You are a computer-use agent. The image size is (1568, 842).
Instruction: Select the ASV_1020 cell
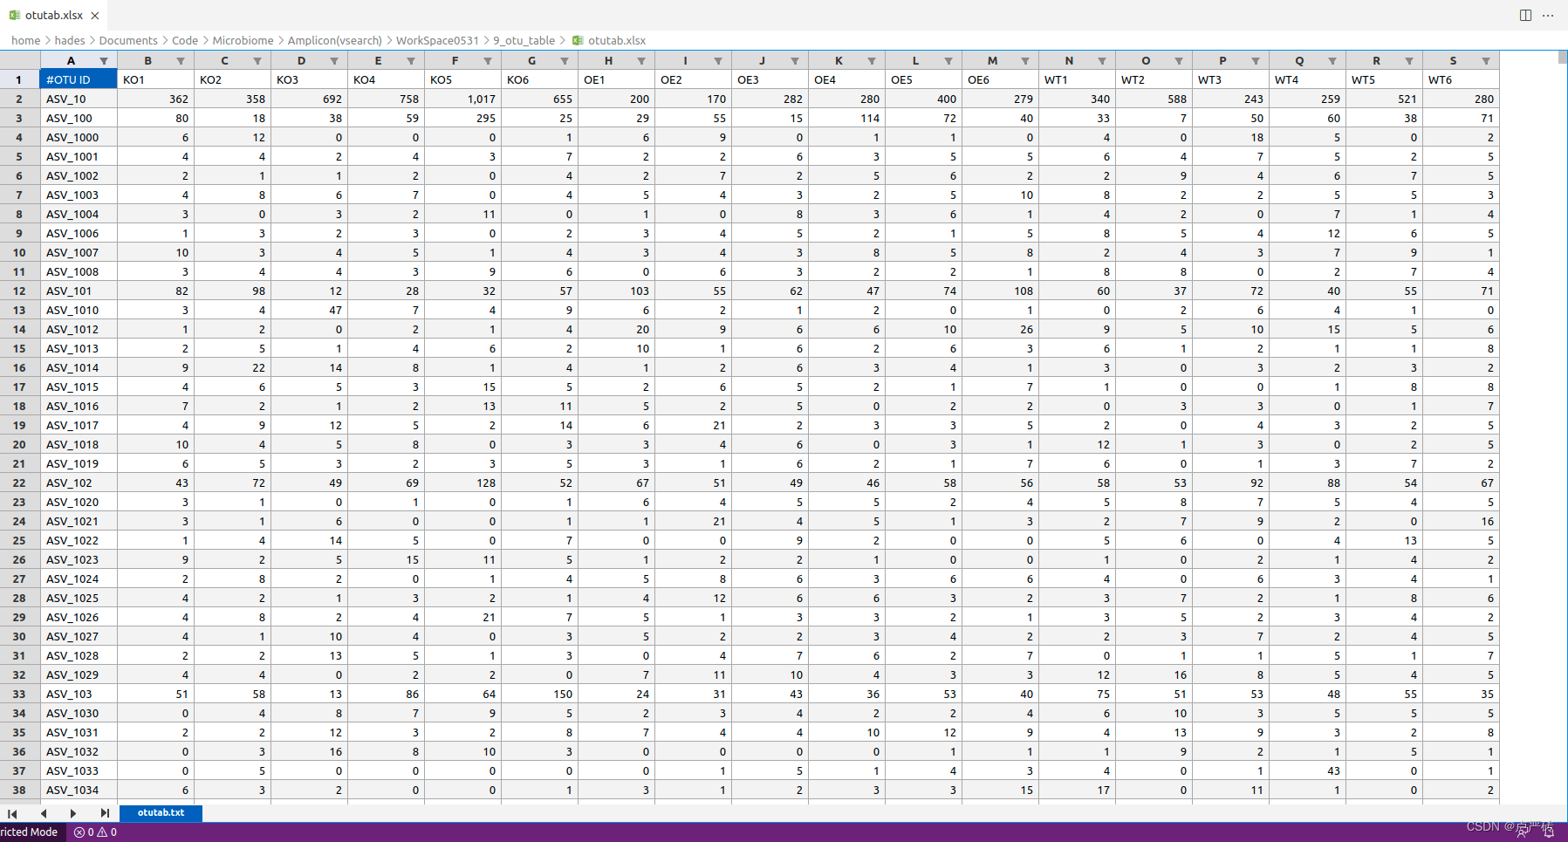coord(79,502)
